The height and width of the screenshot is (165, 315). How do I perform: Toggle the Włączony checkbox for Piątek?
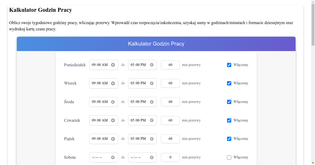pyautogui.click(x=229, y=139)
